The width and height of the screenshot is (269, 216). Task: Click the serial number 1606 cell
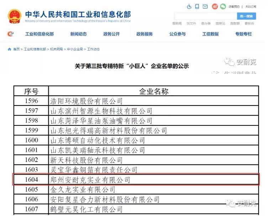tap(31, 199)
